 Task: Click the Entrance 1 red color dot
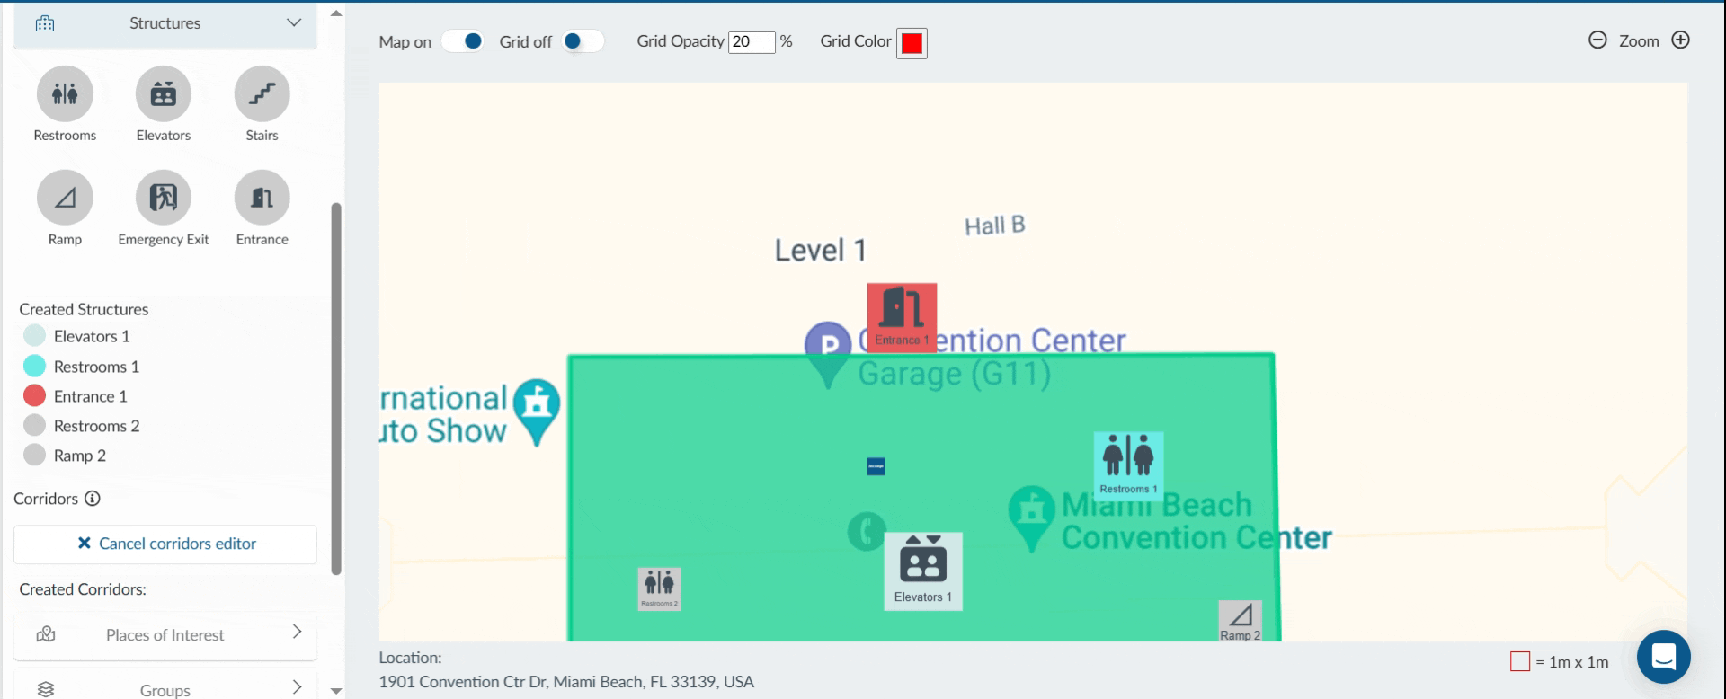[34, 395]
